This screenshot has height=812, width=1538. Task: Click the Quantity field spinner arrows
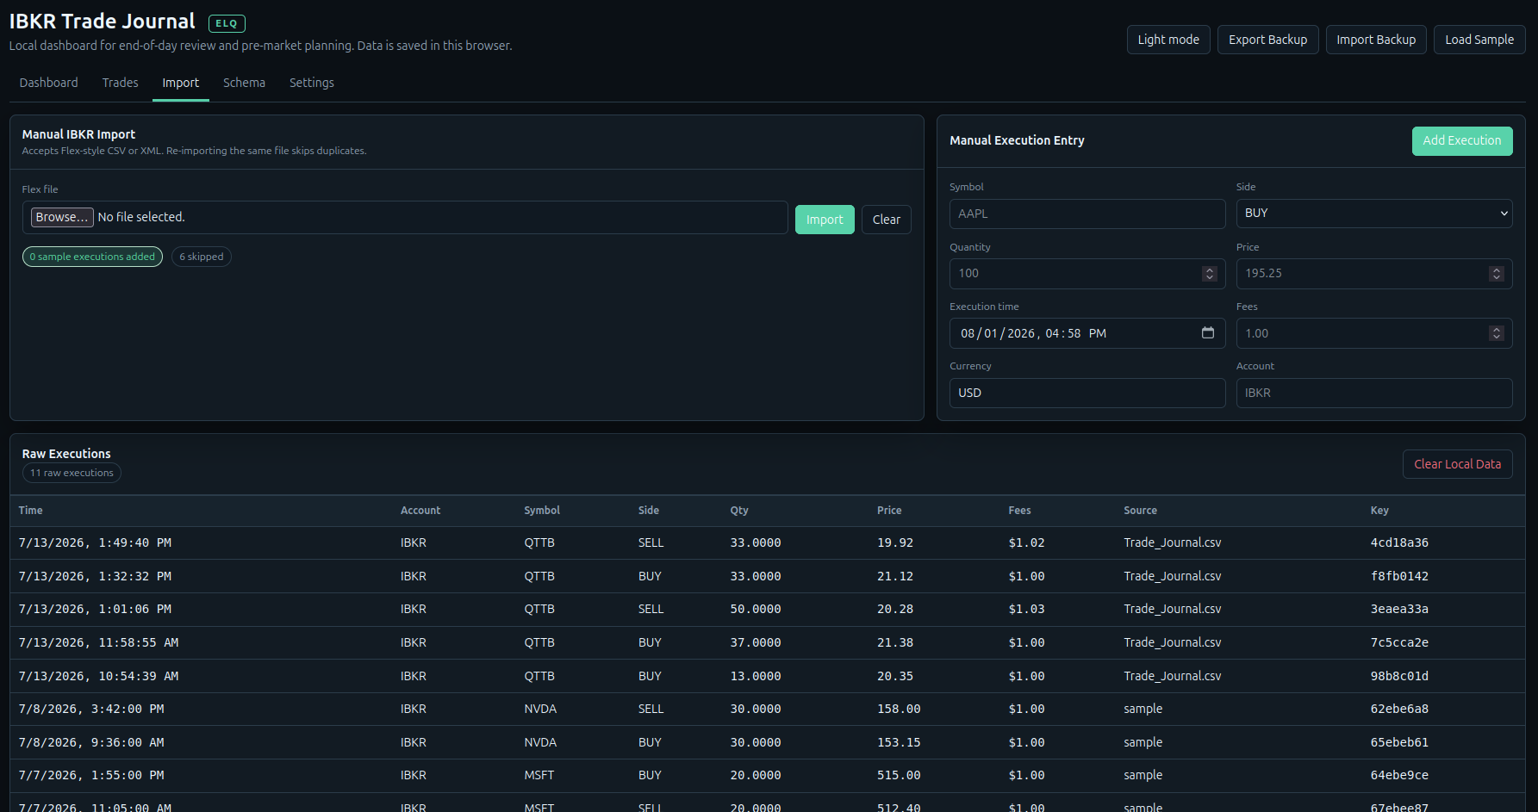coord(1209,274)
